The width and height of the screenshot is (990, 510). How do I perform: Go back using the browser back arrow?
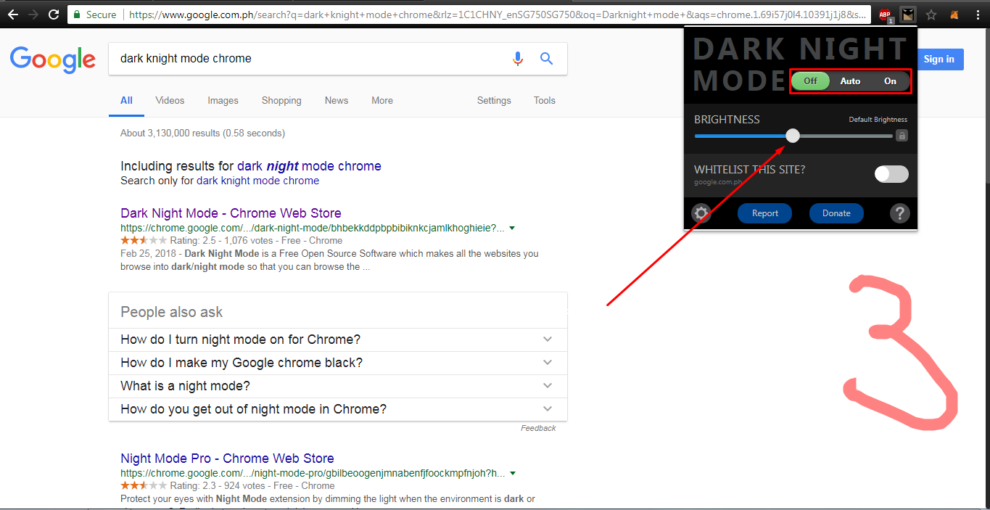13,15
